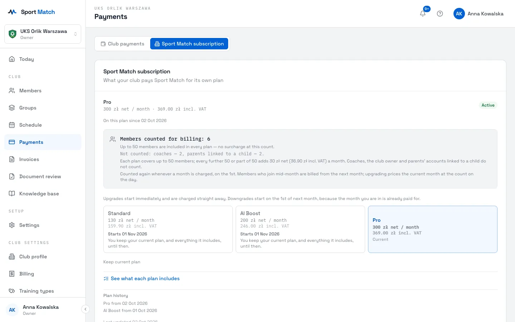Open Knowledge base in the sidebar
This screenshot has width=515, height=322.
click(43, 194)
